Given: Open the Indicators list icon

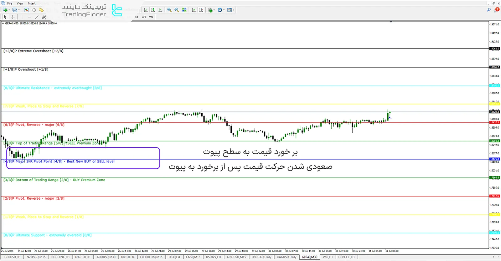Looking at the screenshot, I should tap(210, 10).
